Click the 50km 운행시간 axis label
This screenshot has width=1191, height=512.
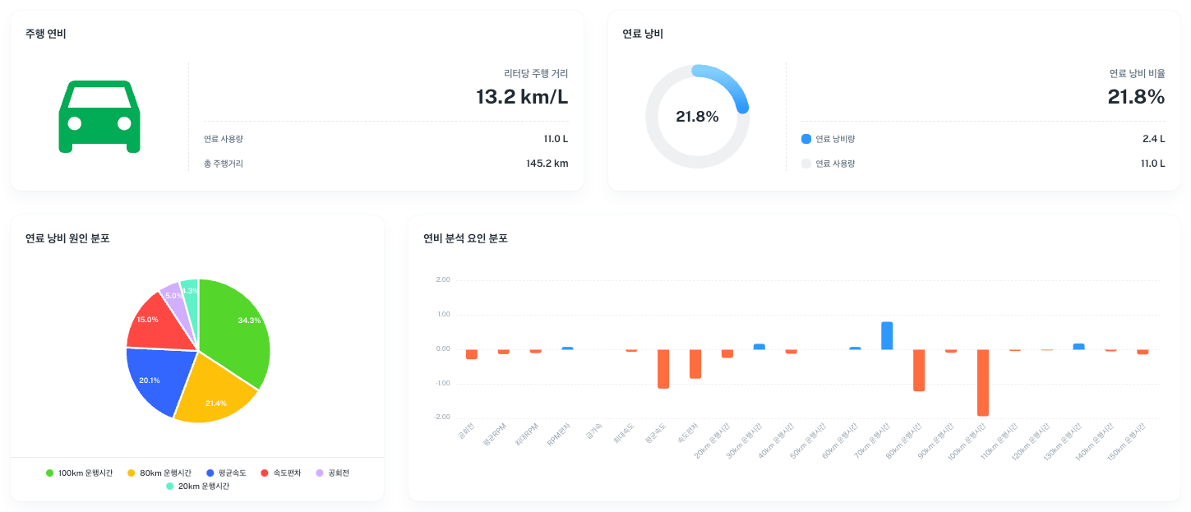pos(808,441)
